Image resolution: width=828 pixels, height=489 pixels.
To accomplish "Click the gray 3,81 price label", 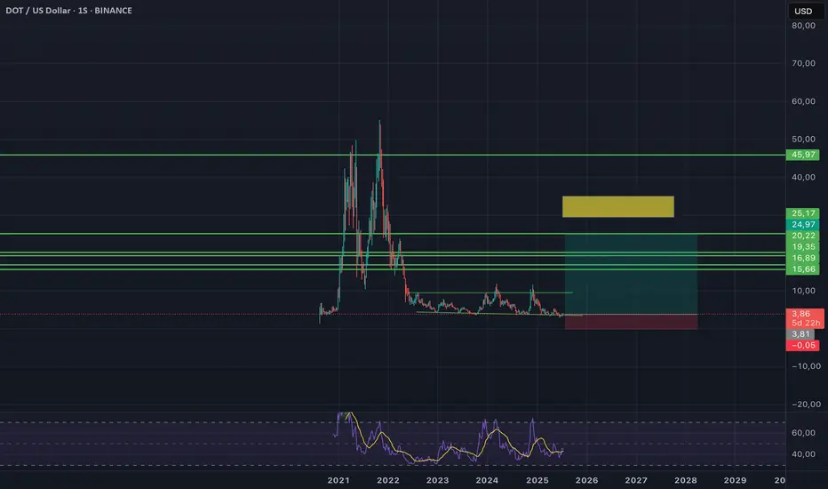I will pyautogui.click(x=800, y=334).
